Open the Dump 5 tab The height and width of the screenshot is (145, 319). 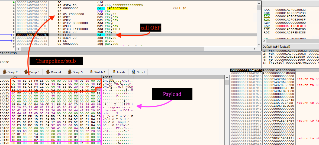(x=75, y=72)
